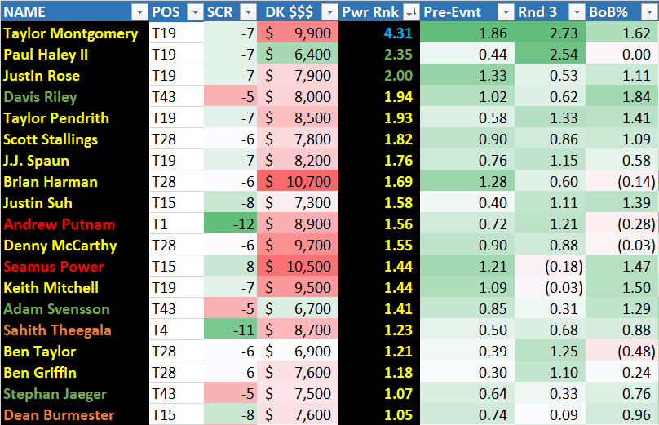
Task: Click the Keith Mitchell name cell
Action: pos(75,287)
